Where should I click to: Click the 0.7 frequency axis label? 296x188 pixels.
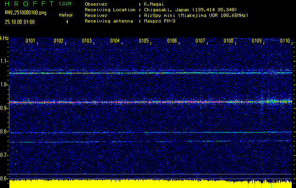coord(4,155)
